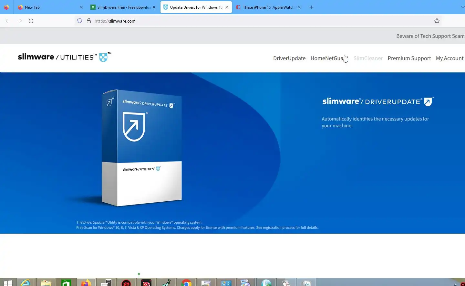Click the Slimware Utilities logo
The height and width of the screenshot is (286, 465).
pos(65,57)
